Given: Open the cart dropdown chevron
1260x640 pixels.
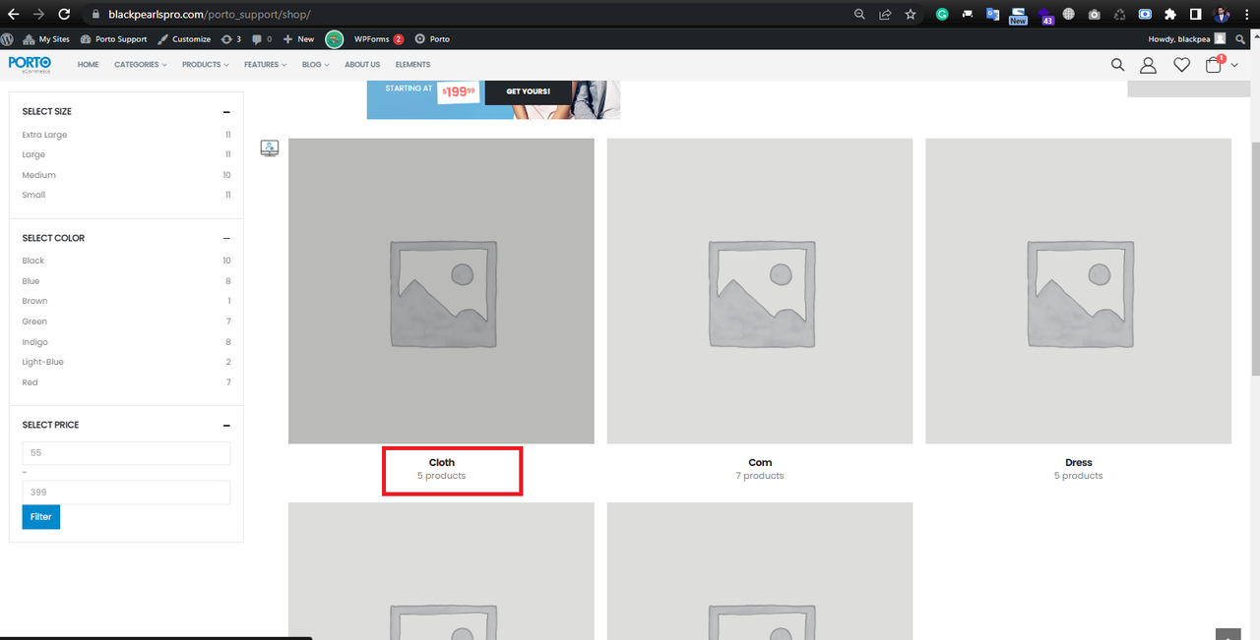Looking at the screenshot, I should click(1234, 65).
